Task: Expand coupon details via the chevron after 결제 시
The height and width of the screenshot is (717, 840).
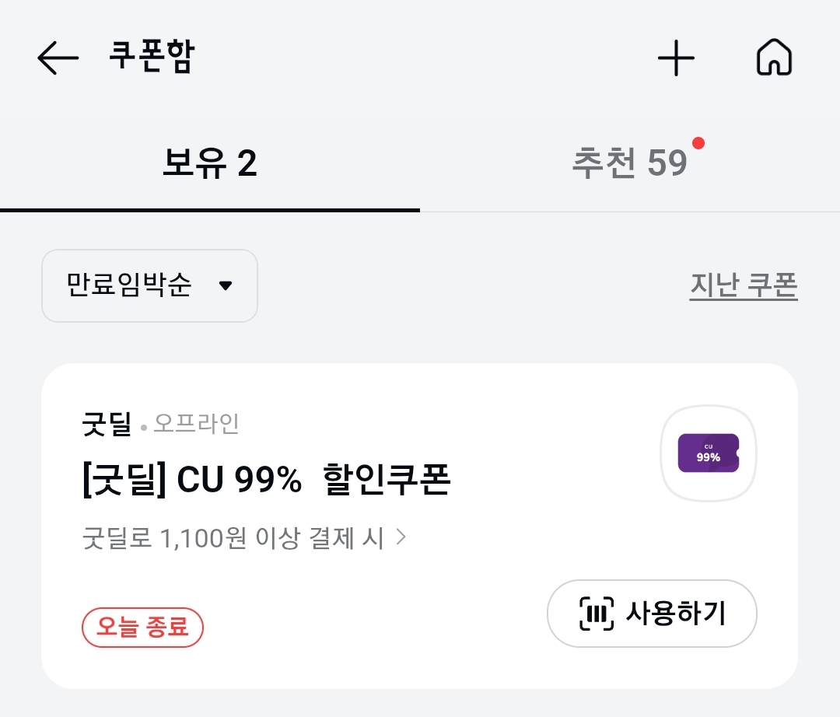Action: coord(402,535)
